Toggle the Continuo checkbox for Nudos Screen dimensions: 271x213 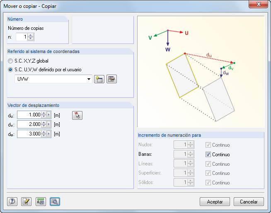pyautogui.click(x=208, y=145)
